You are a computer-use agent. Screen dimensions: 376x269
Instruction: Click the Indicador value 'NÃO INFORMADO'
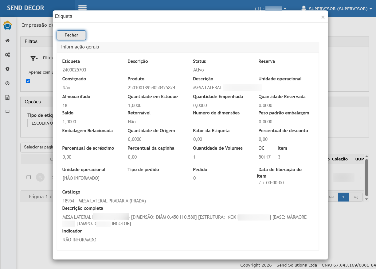tap(79, 240)
